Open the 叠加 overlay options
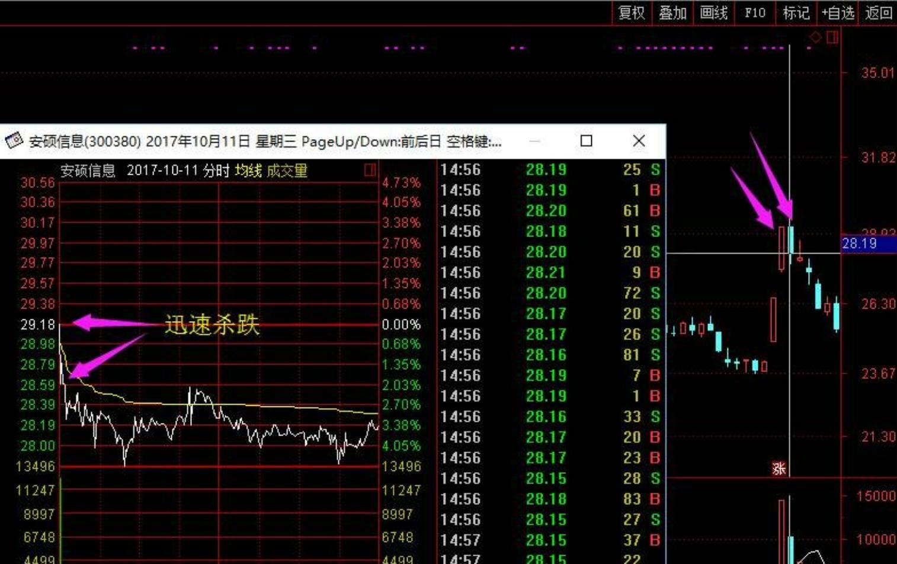This screenshot has width=897, height=564. click(672, 13)
